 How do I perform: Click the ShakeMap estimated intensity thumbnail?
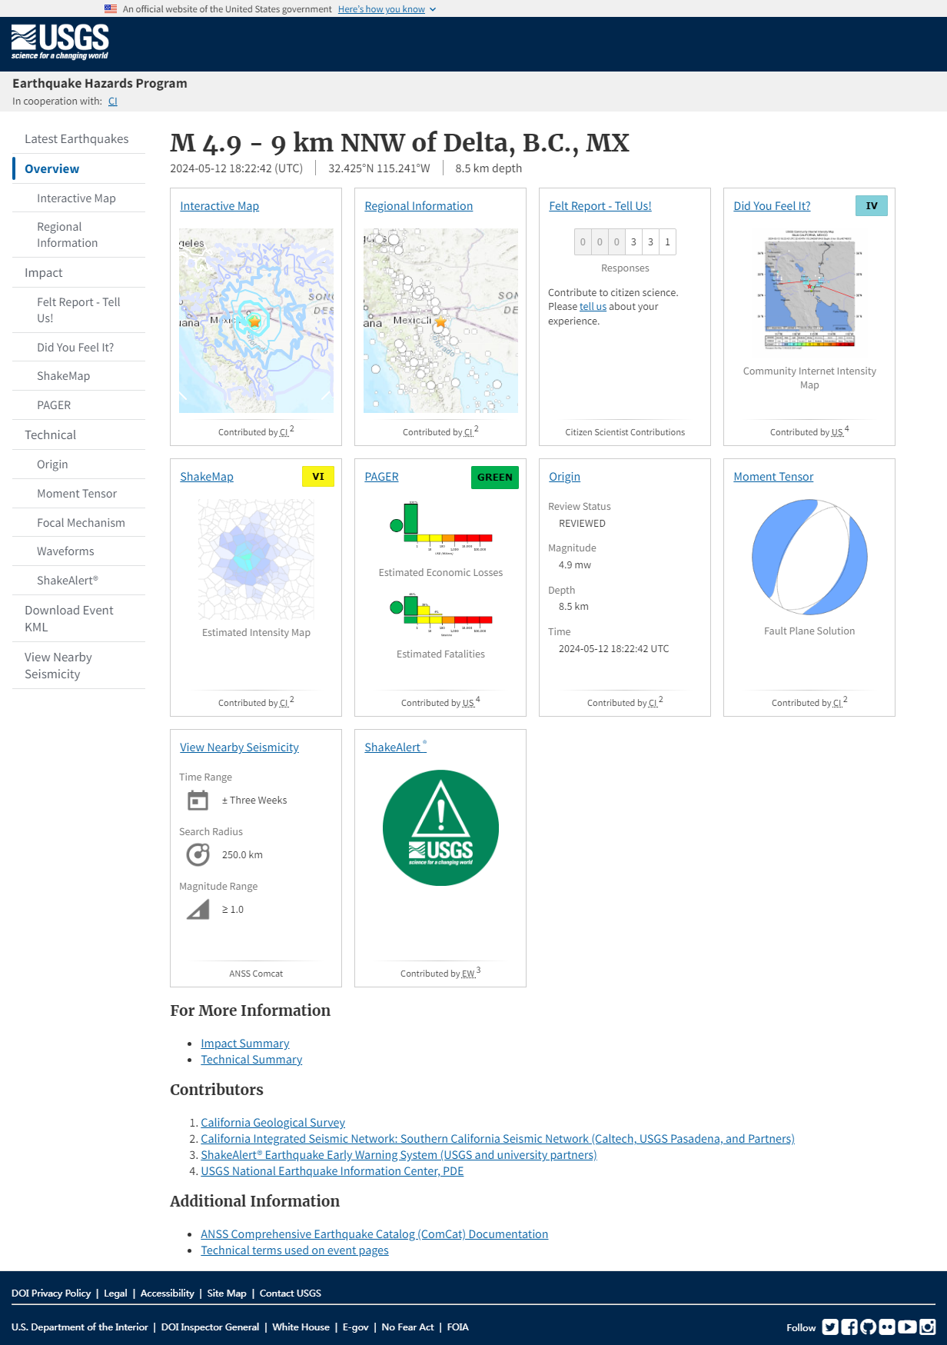point(256,559)
